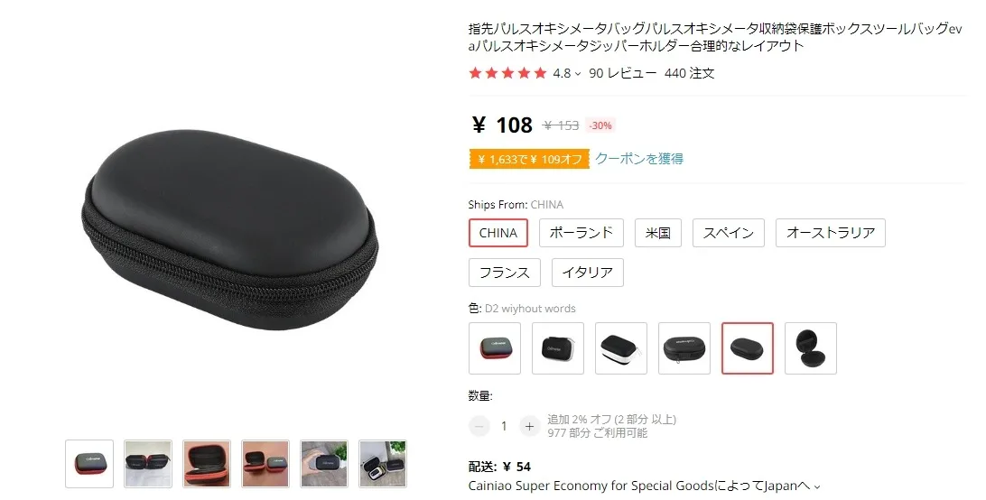Select CHINA as ships-from location
The width and height of the screenshot is (986, 500).
[498, 233]
